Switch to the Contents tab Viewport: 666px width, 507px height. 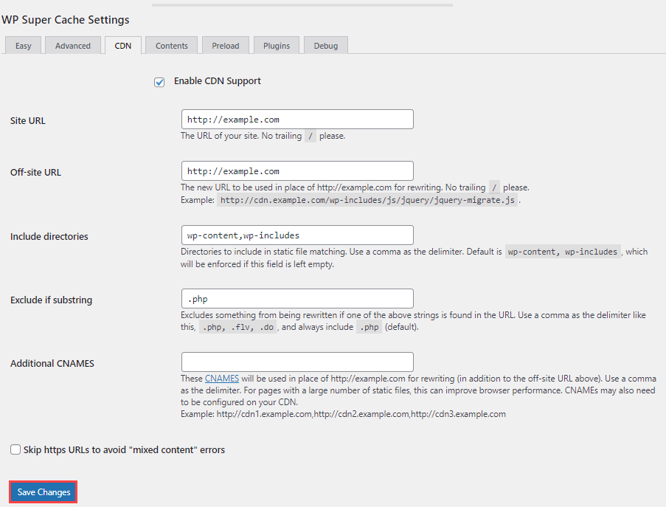click(x=170, y=45)
